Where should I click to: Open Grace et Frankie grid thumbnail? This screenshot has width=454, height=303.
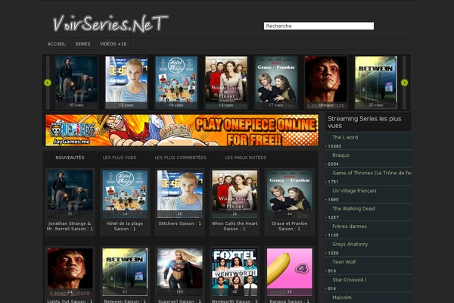tap(290, 194)
